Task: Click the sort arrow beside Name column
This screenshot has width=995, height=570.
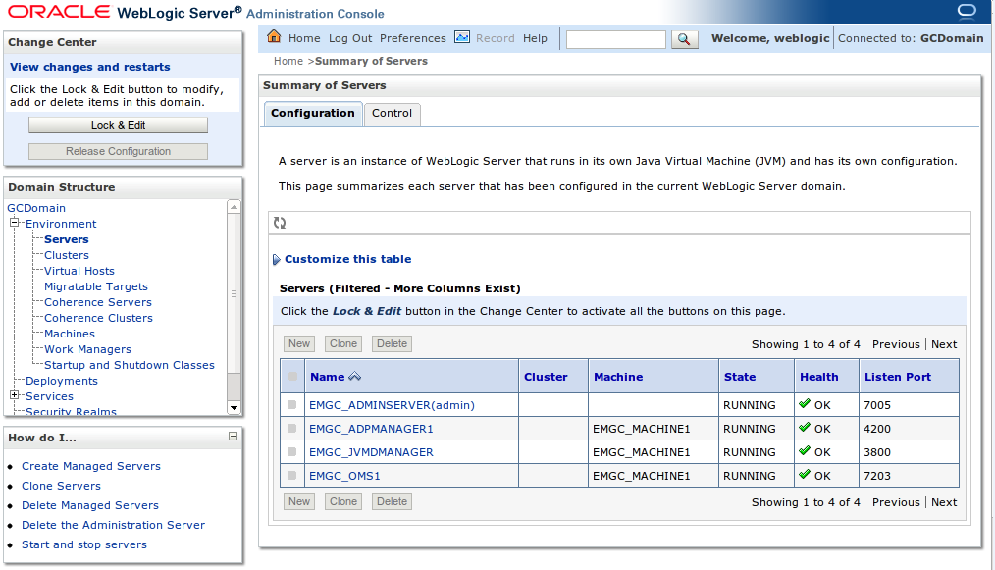Action: tap(354, 377)
